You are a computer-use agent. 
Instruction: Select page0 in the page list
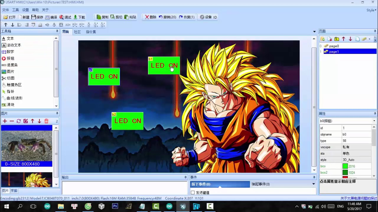(x=334, y=46)
